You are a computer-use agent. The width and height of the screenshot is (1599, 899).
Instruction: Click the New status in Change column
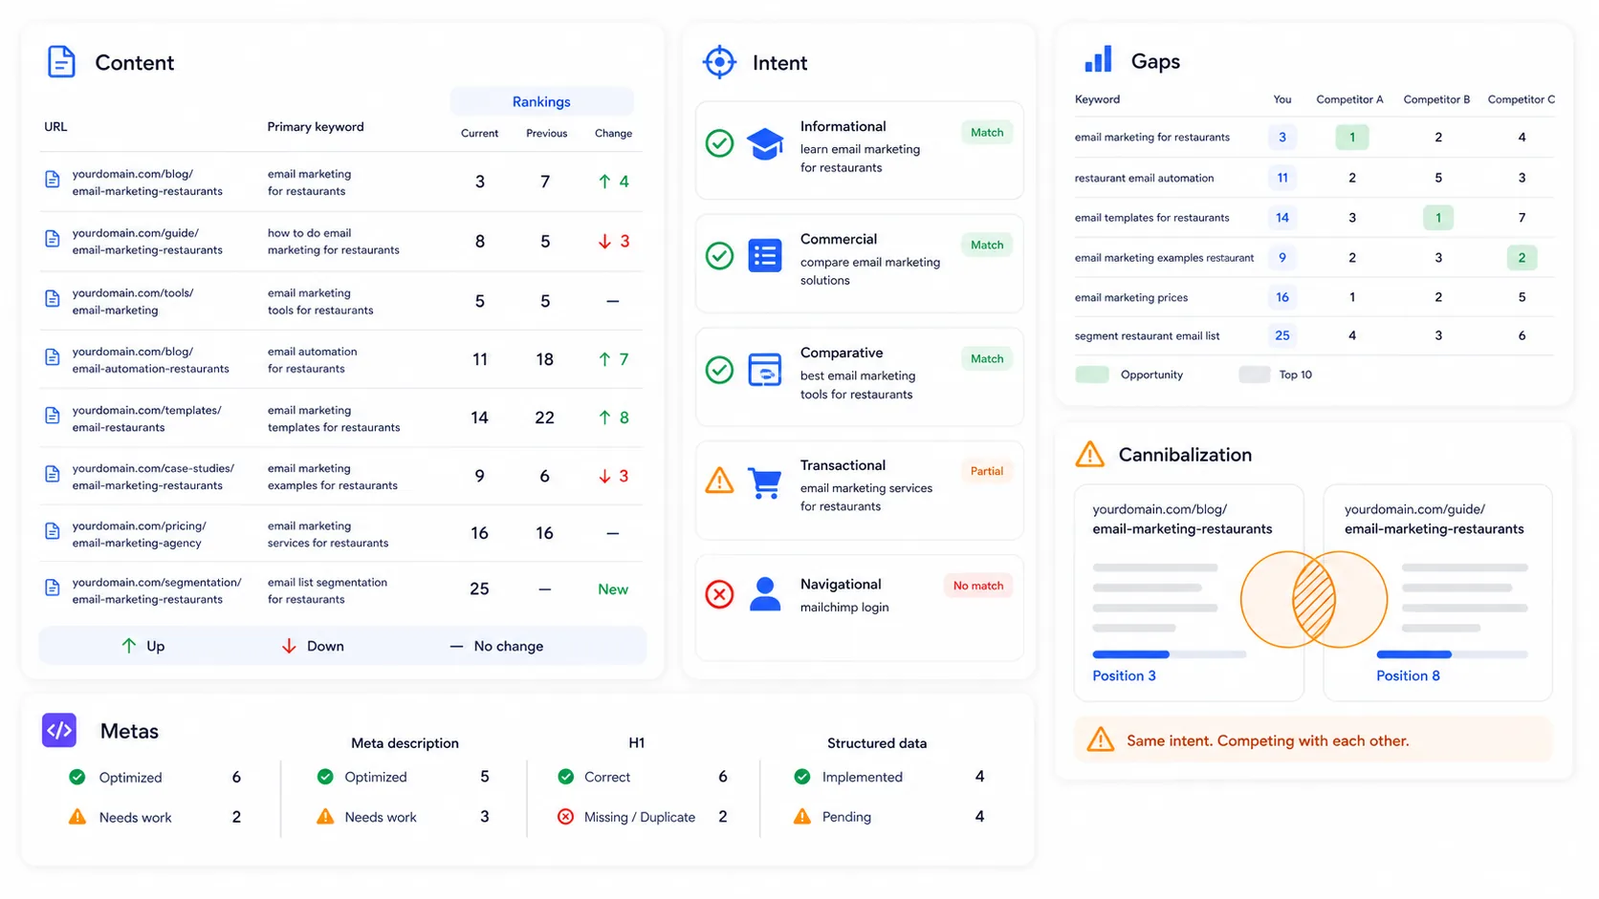point(613,589)
